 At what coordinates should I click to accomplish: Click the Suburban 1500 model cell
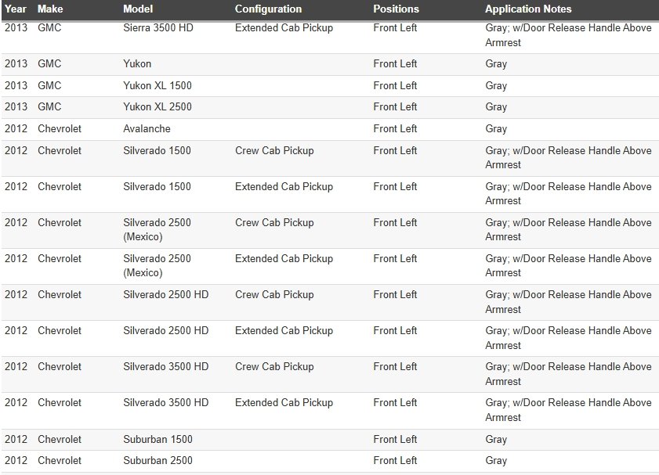coord(158,439)
